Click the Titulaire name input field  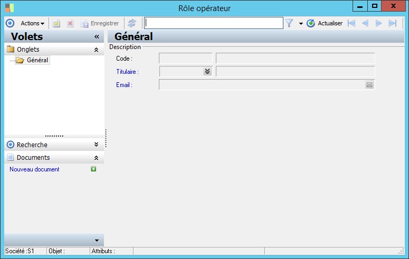tap(296, 71)
